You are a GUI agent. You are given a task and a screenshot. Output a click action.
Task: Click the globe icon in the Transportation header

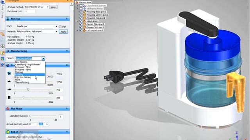8,65
